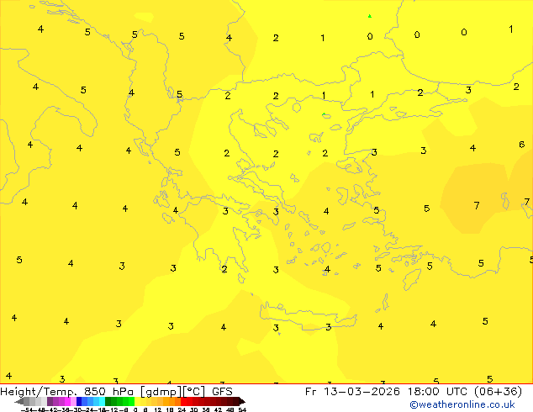Select the cyan legend swatch
Viewport: 533px width, 412px height.
coord(103,401)
